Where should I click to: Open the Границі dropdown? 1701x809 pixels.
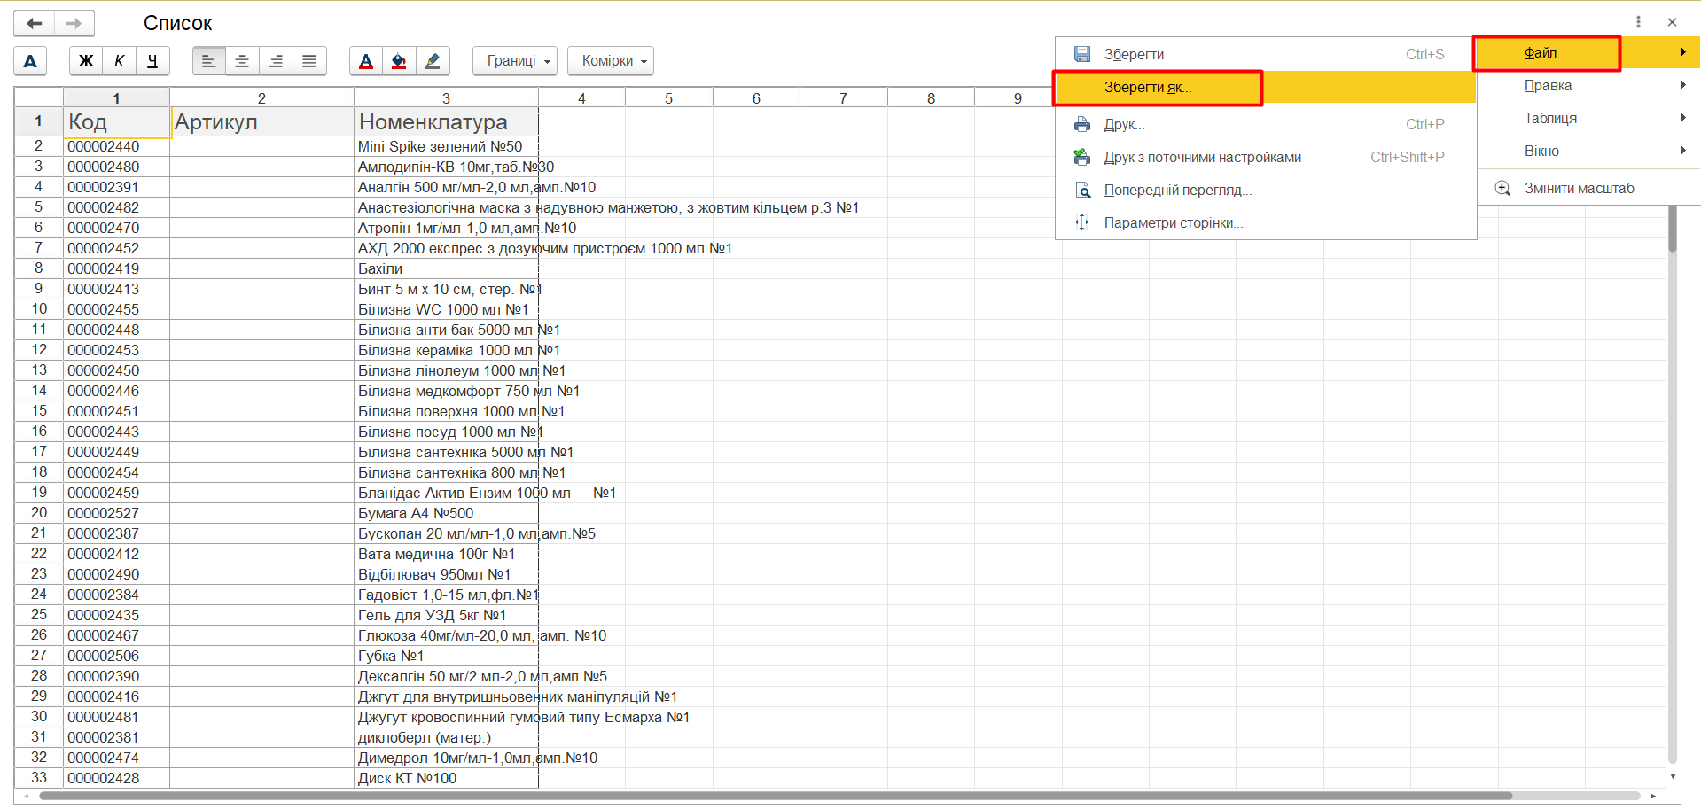click(514, 61)
